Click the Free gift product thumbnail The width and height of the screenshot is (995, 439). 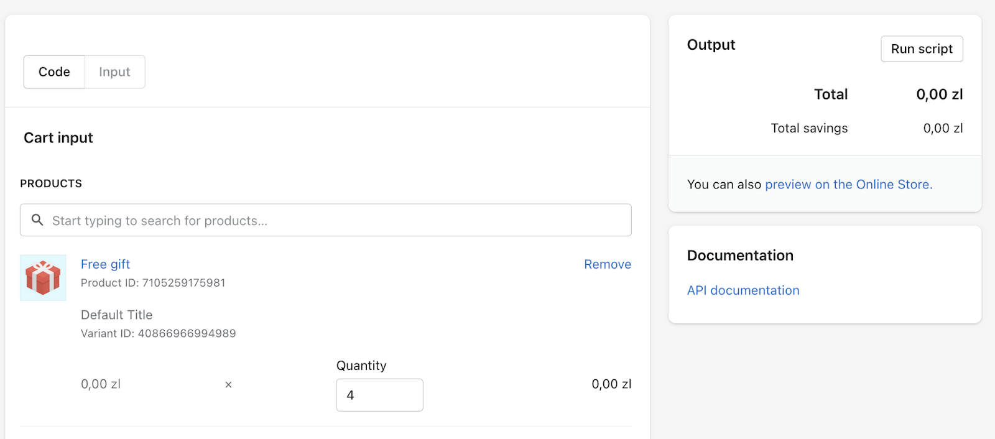(43, 278)
